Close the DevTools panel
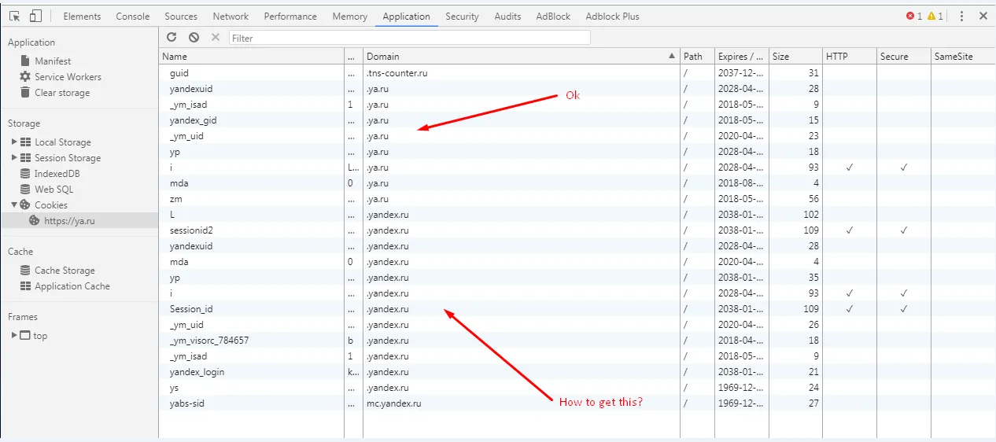996x442 pixels. (x=983, y=16)
